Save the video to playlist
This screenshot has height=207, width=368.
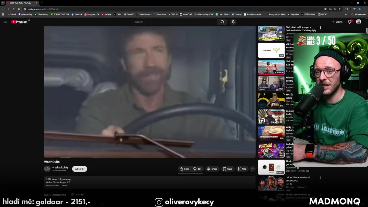coord(227,169)
